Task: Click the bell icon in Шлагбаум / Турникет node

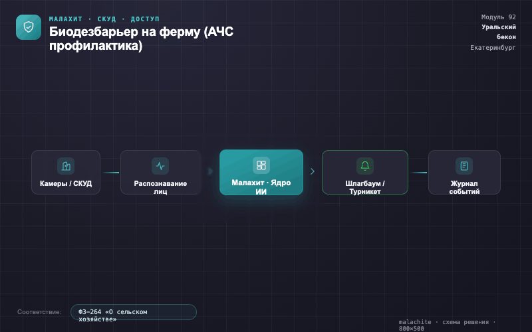Action: 365,165
